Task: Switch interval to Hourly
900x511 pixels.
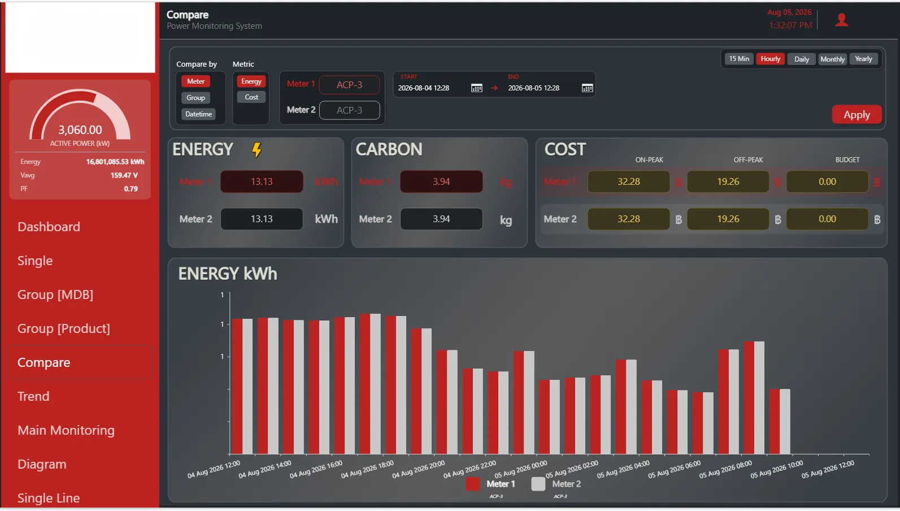Action: 770,59
